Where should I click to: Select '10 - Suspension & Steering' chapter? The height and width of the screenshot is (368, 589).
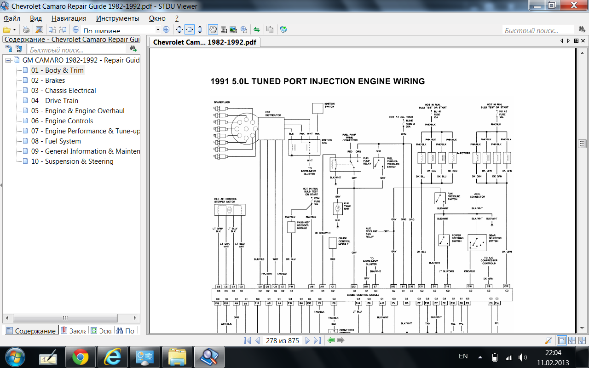[x=72, y=161]
